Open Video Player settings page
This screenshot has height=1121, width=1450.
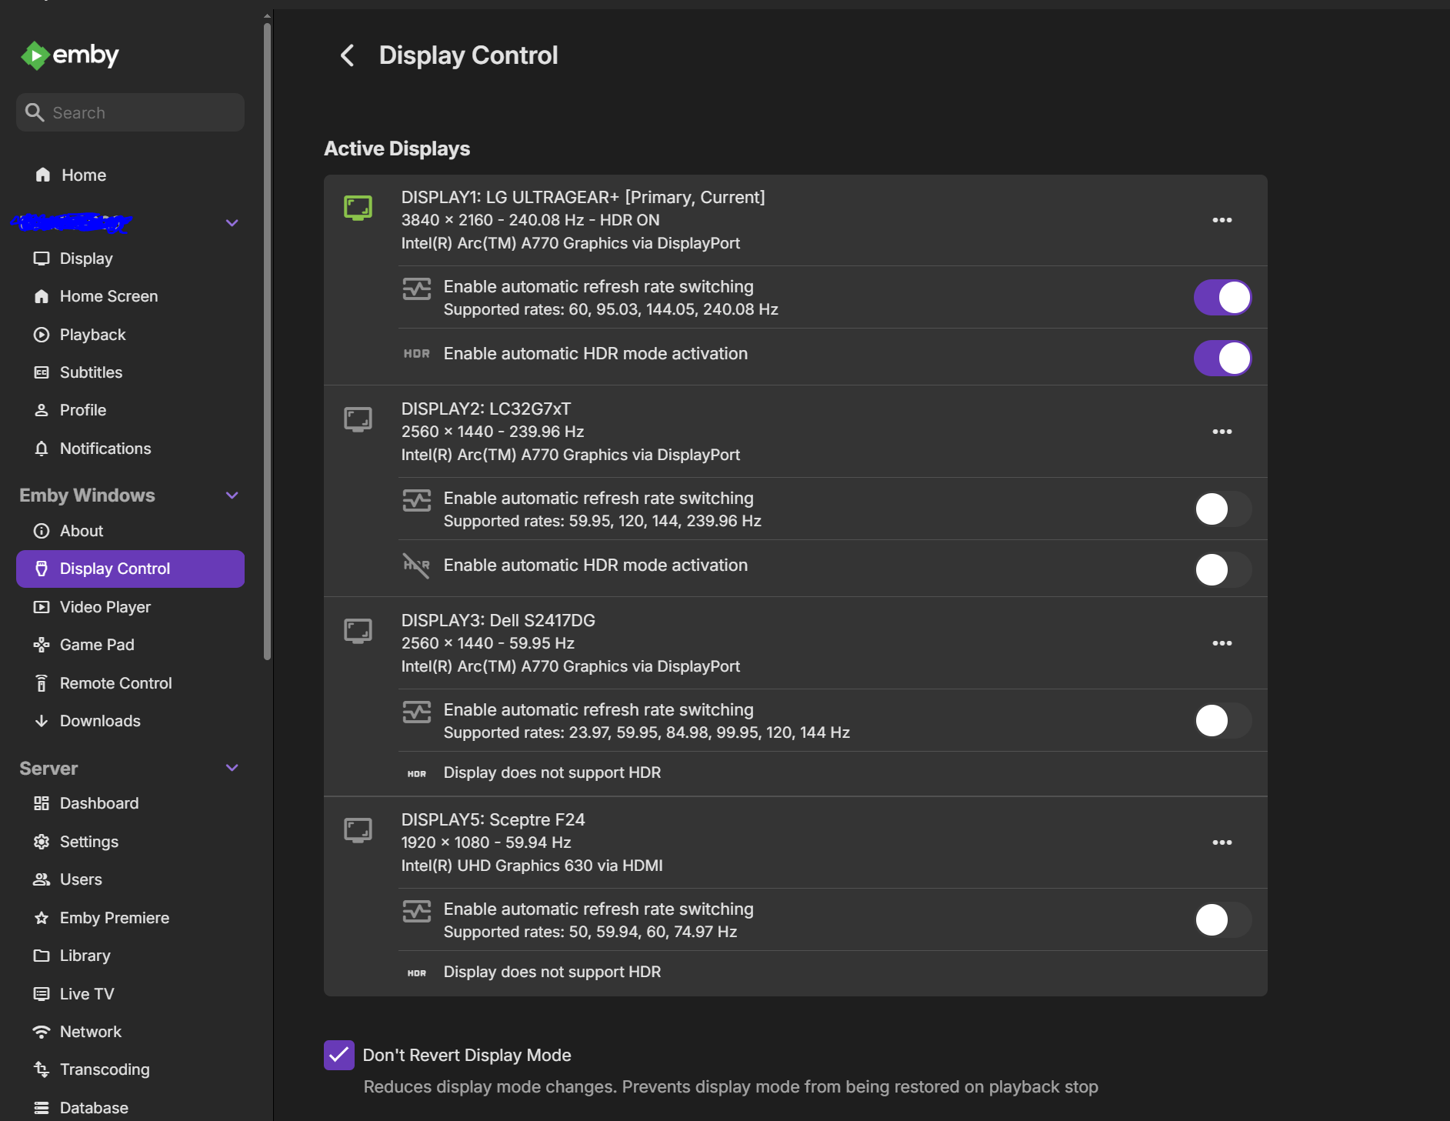[105, 607]
